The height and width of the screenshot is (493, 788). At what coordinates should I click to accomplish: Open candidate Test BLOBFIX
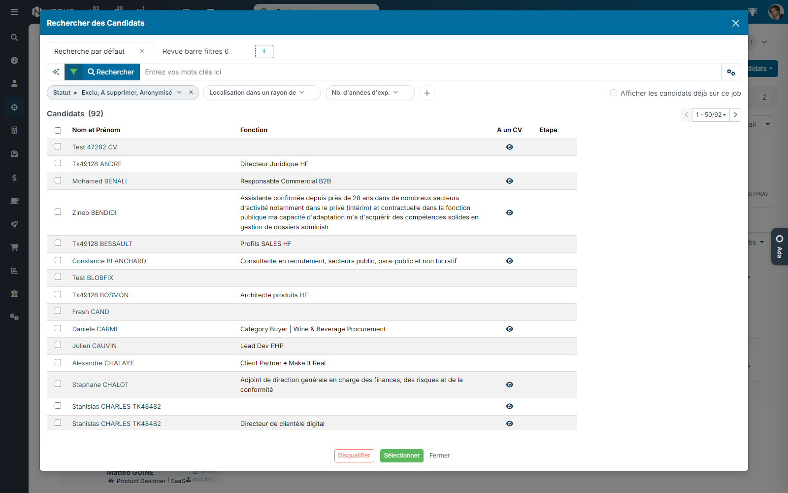pyautogui.click(x=93, y=278)
